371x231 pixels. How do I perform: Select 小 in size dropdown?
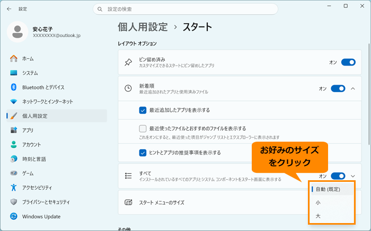point(332,202)
